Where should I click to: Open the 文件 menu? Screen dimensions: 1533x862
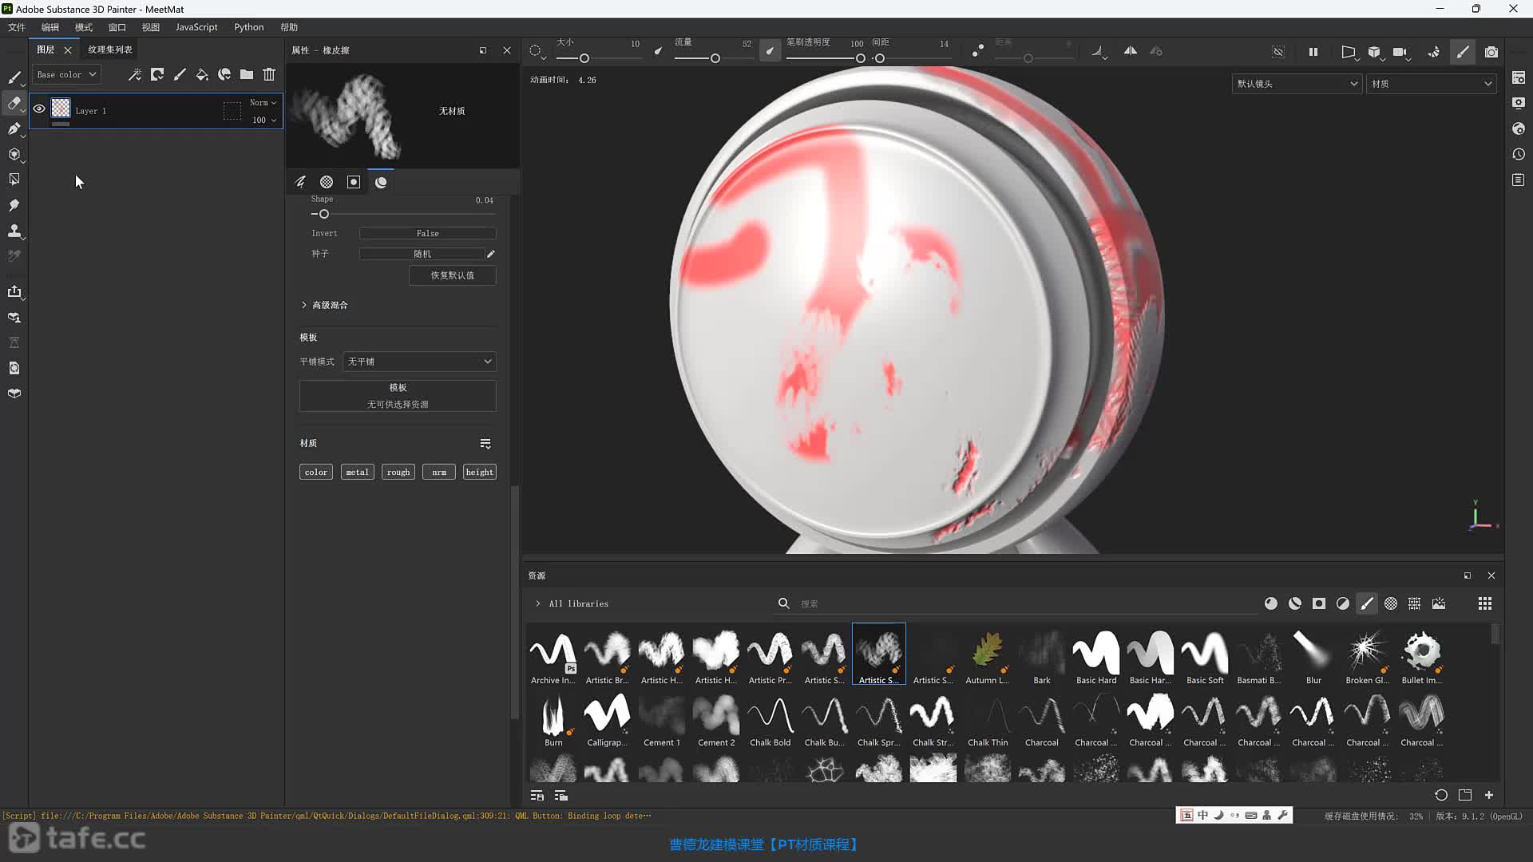coord(17,27)
